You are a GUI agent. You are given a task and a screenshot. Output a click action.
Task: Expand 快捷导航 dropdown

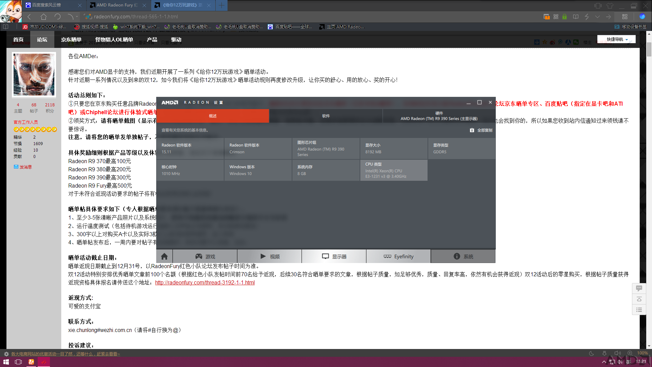click(x=616, y=39)
